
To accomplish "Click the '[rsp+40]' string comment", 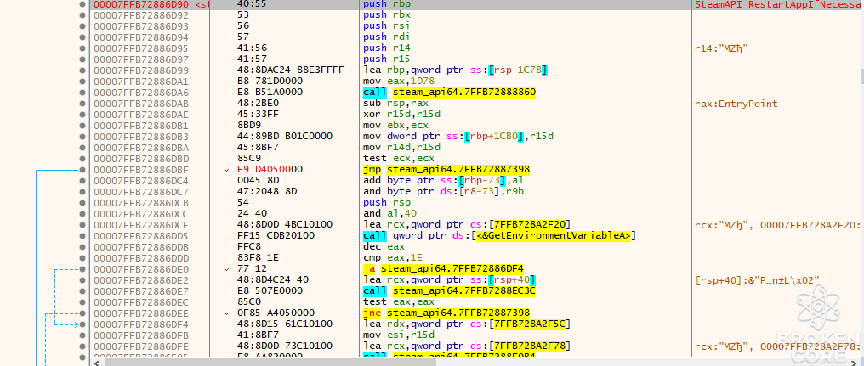I will click(759, 280).
